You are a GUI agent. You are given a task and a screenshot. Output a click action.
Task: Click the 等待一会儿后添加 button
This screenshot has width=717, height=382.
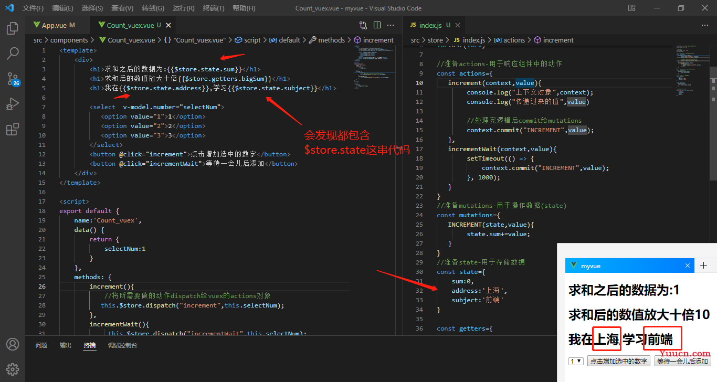pos(683,361)
